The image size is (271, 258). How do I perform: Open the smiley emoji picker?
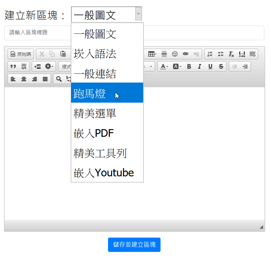[x=175, y=54]
